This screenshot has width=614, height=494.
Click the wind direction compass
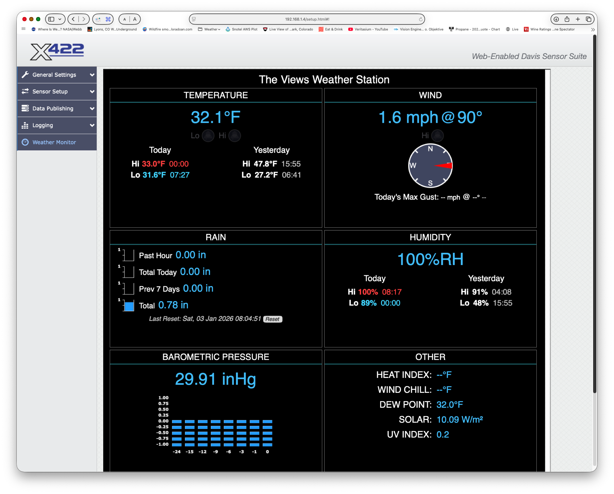(430, 165)
